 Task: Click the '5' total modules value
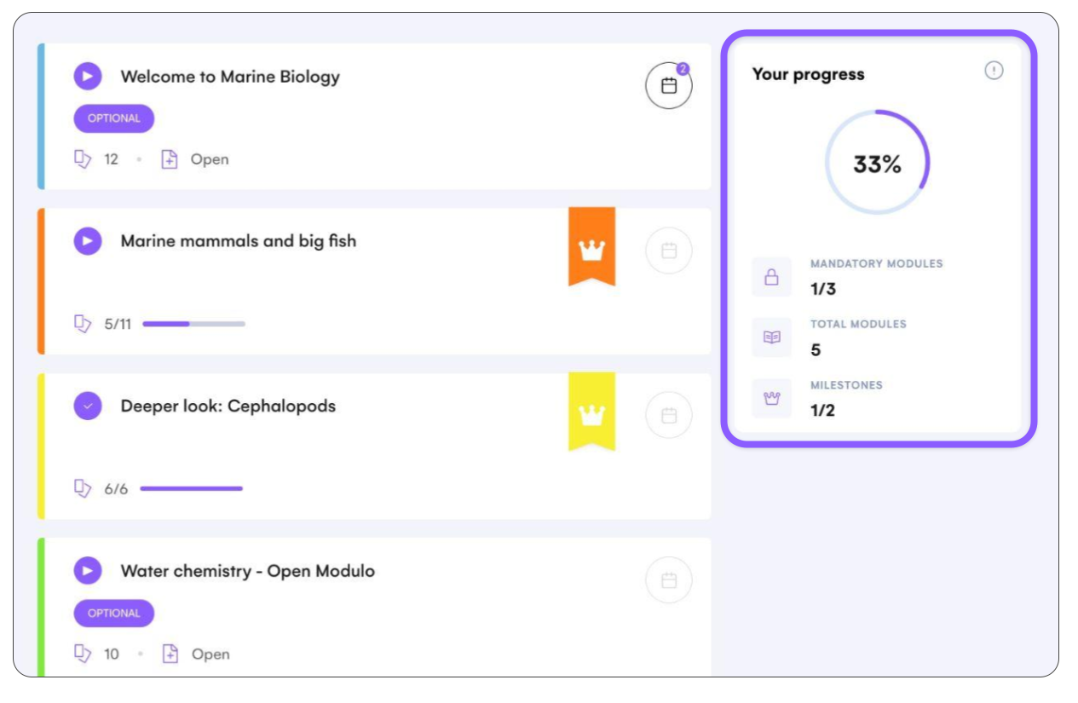click(816, 350)
